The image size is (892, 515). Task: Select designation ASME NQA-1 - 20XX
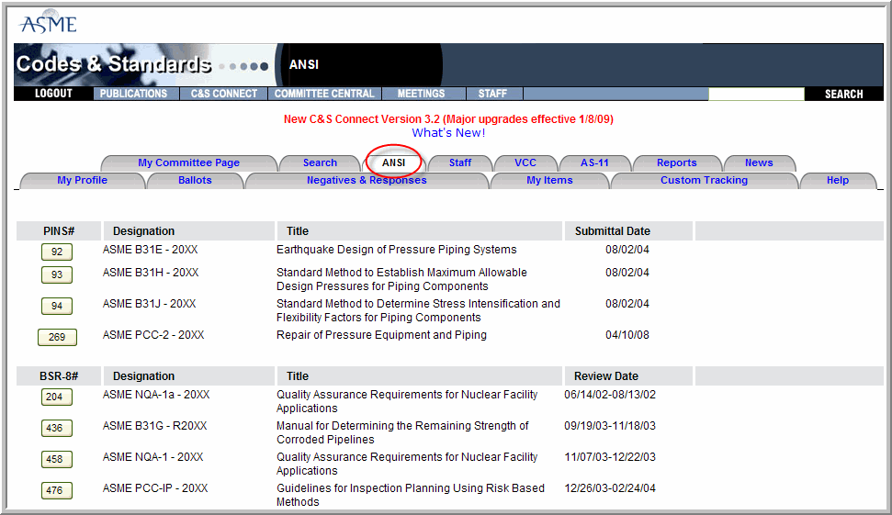152,457
